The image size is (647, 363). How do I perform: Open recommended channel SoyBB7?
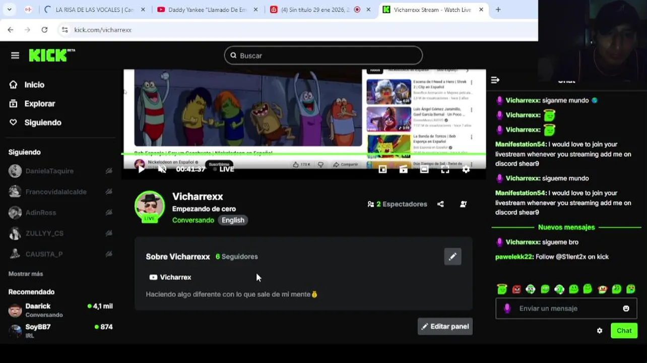click(x=60, y=331)
